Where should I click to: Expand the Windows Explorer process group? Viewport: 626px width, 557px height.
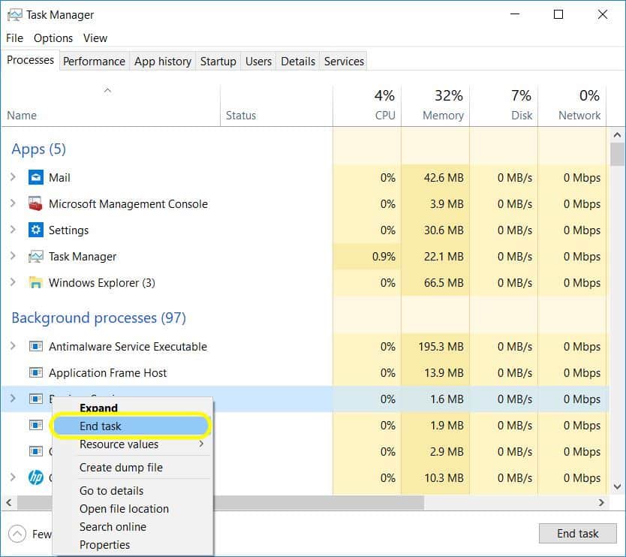pyautogui.click(x=13, y=283)
